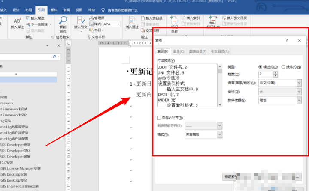Image resolution: width=309 pixels, height=191 pixels.
Task: Switch to the Table of Authorities (引文目录) tab
Action: (220, 51)
